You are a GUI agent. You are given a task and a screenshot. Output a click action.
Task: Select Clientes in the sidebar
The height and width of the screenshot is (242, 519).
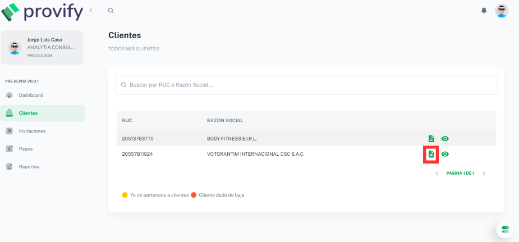[43, 113]
